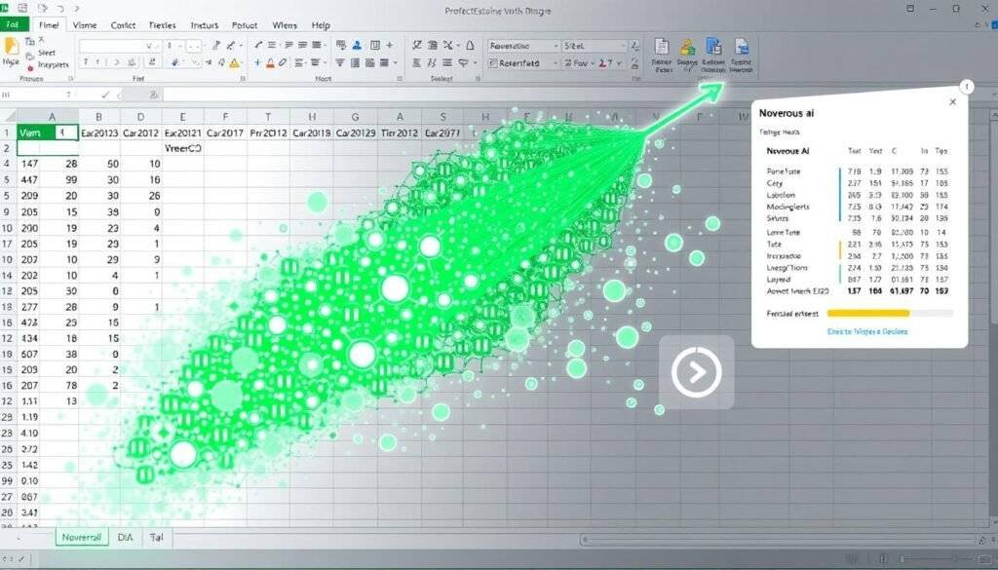This screenshot has height=570, width=998.
Task: Click the round arrow button over the grid
Action: pyautogui.click(x=696, y=372)
